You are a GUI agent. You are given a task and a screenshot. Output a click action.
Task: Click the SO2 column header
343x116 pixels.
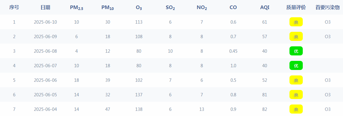click(x=170, y=8)
